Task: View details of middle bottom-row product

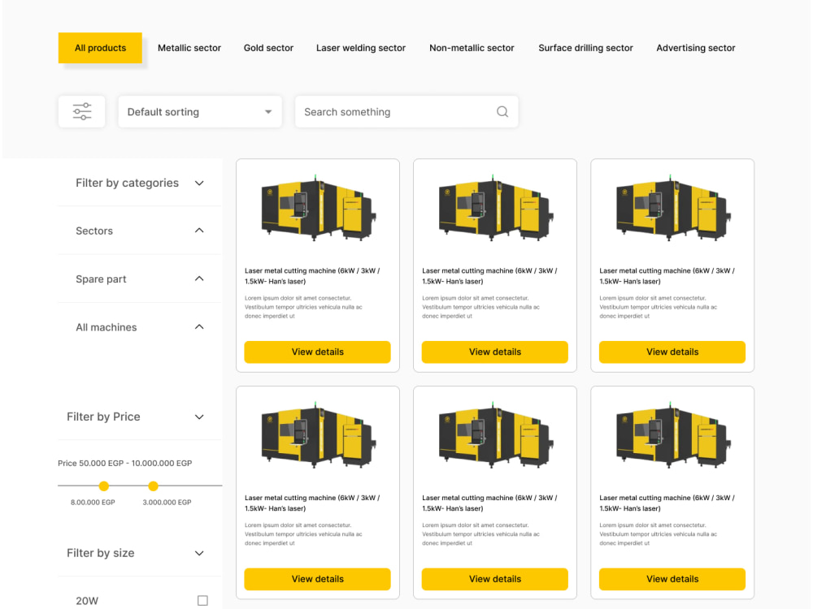Action: pyautogui.click(x=494, y=579)
